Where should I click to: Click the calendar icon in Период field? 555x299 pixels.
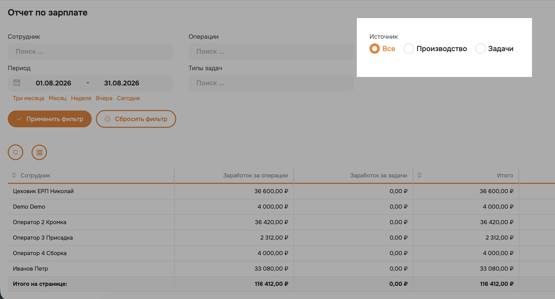click(x=17, y=83)
